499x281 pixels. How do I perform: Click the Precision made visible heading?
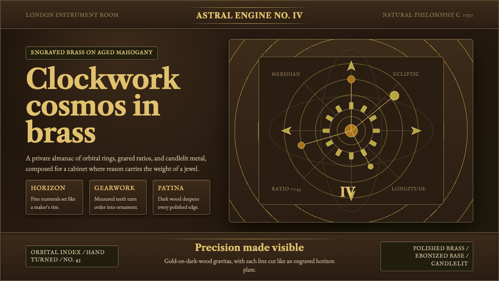(249, 247)
